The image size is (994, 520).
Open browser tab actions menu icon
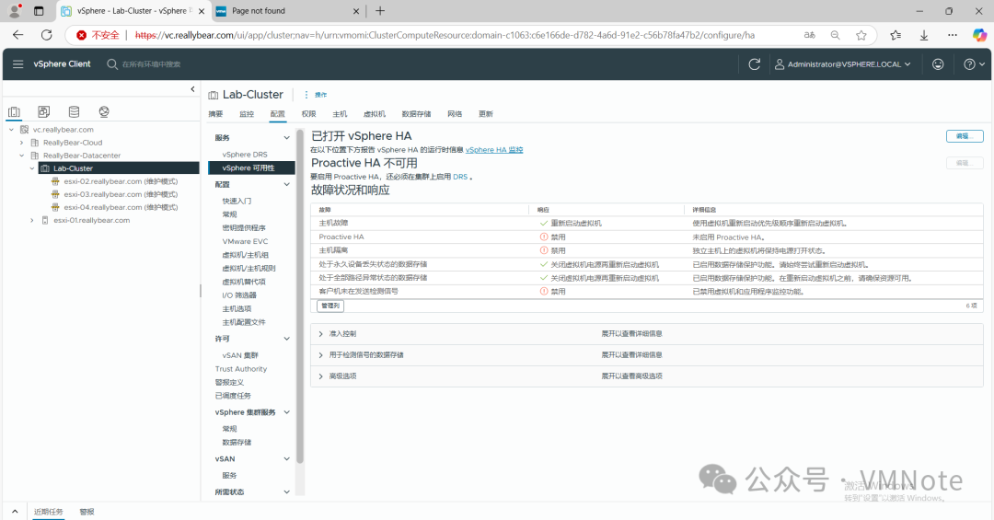[38, 11]
